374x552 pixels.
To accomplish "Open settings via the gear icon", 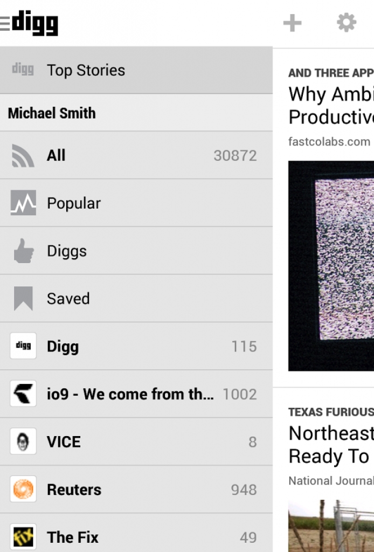I will [x=347, y=23].
